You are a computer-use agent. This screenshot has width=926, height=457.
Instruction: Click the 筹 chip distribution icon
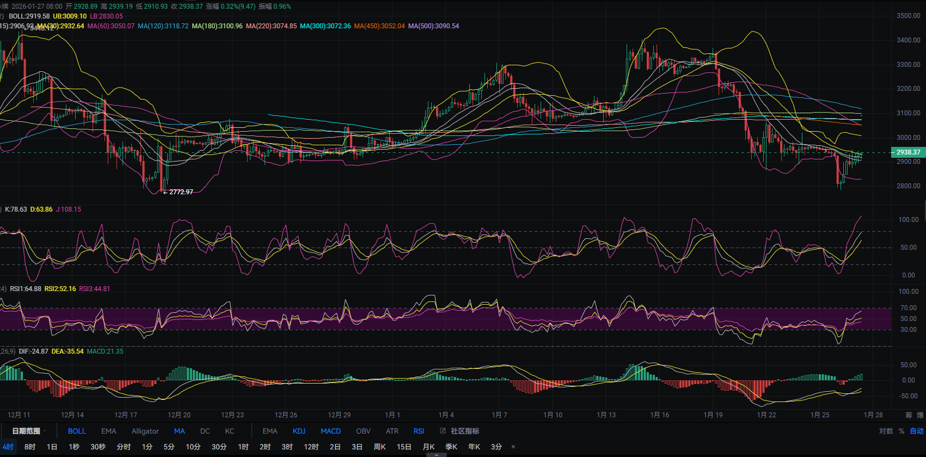[x=909, y=415]
